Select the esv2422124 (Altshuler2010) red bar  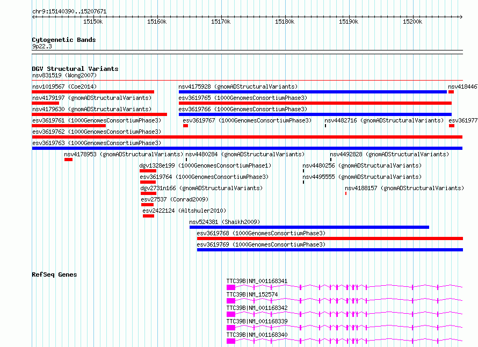[148, 216]
